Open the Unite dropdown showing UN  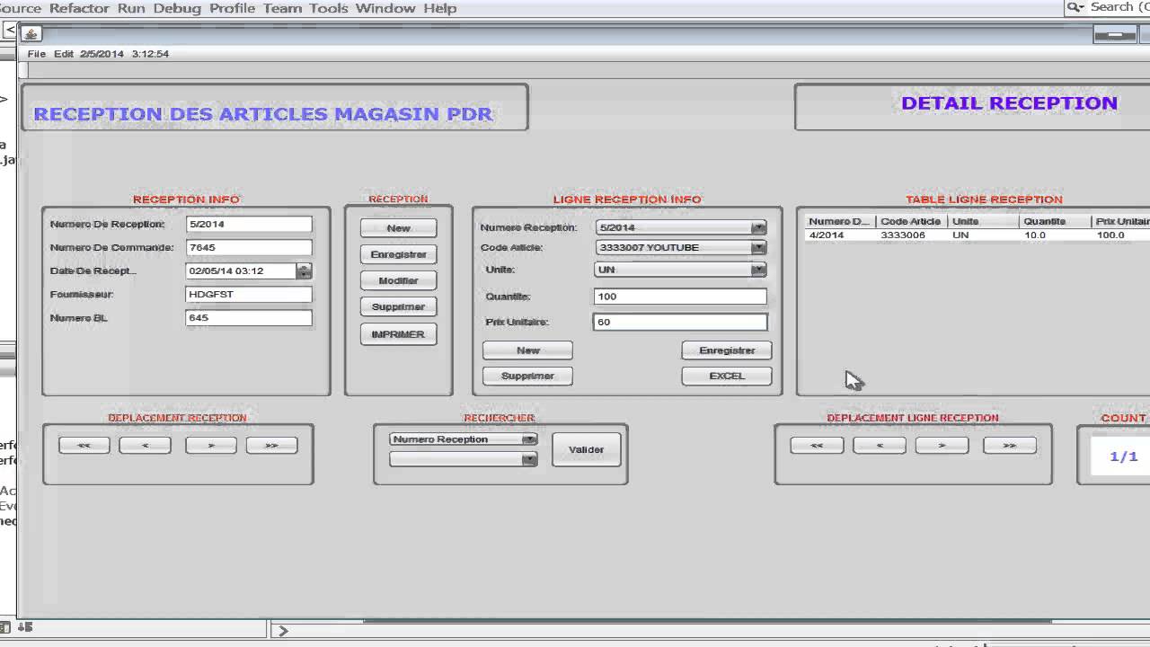coord(680,269)
